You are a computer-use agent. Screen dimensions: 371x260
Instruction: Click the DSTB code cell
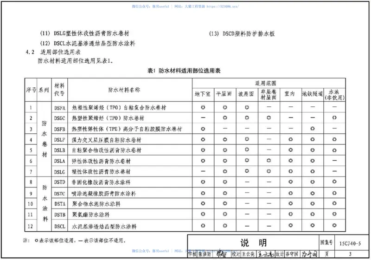pos(60,215)
